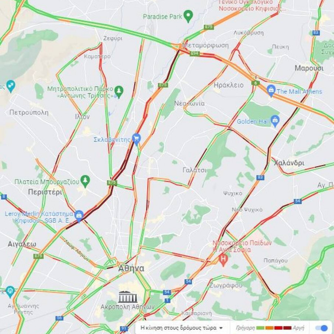Click the E75 highway shield near Μεταμόρφωση
This screenshot has width=334, height=334.
click(209, 27)
